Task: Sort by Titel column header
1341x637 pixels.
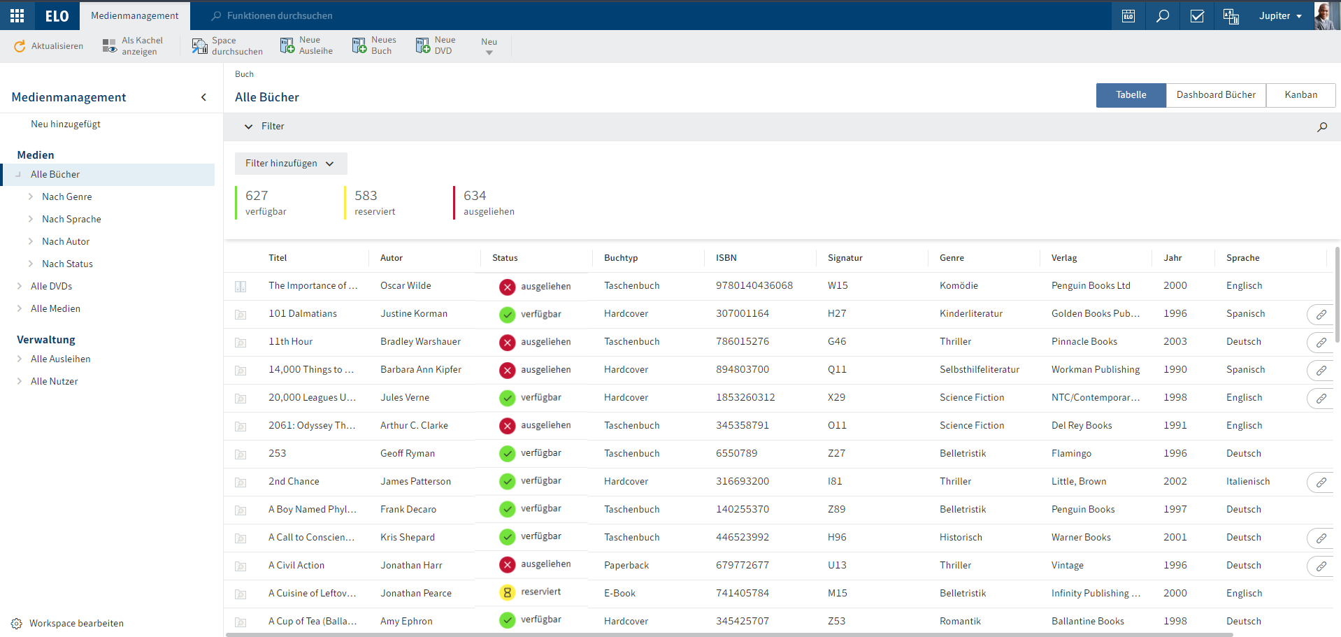Action: click(x=278, y=258)
